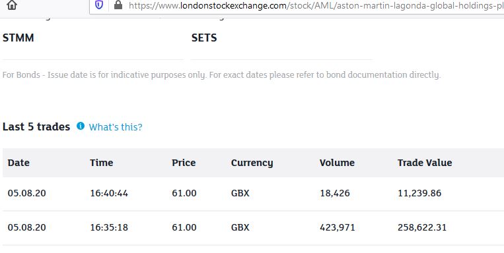Select the 16:35:18 trade time cell
504x253 pixels.
109,227
